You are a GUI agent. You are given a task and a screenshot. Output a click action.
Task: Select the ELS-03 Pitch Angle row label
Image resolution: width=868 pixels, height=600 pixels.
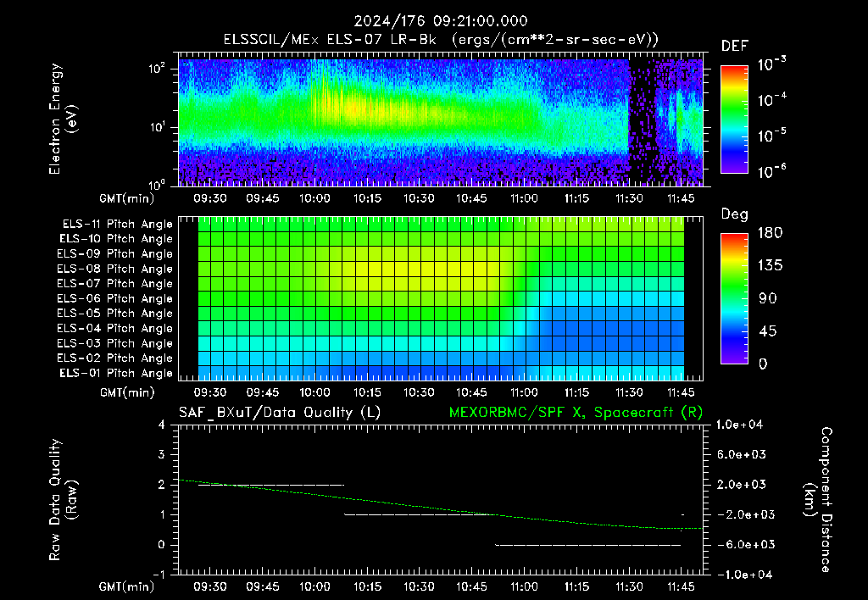click(x=115, y=344)
